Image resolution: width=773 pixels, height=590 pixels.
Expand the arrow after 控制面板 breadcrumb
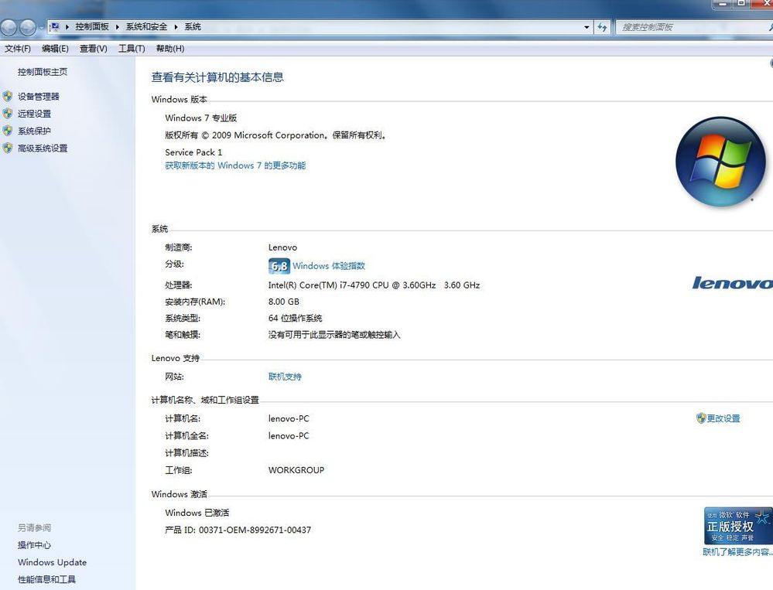pyautogui.click(x=118, y=27)
